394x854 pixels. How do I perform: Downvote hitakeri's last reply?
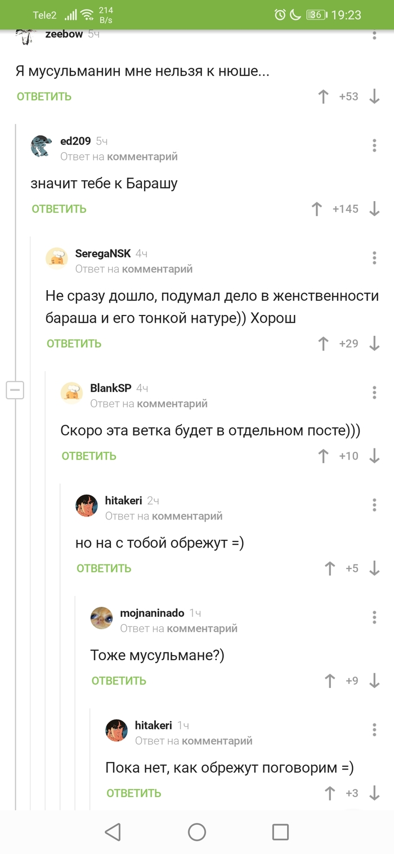tap(374, 793)
